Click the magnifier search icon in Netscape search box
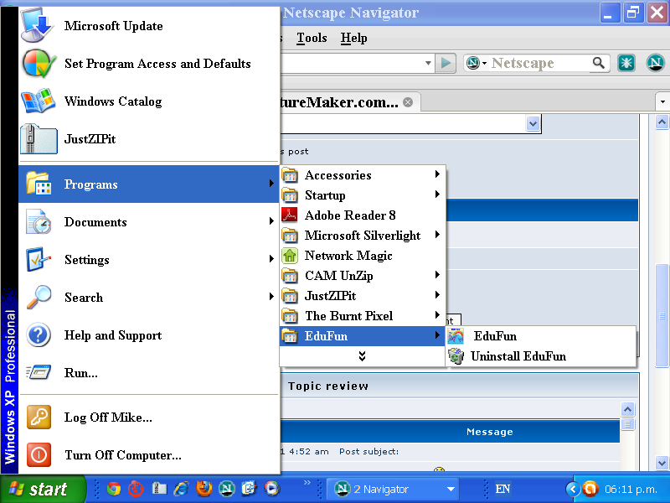Viewport: 670px width, 503px height. click(599, 64)
